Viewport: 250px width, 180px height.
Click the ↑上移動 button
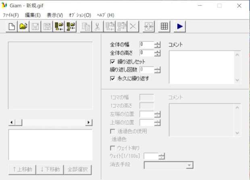pos(22,170)
